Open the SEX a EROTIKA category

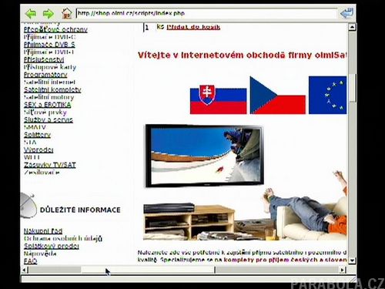[47, 105]
